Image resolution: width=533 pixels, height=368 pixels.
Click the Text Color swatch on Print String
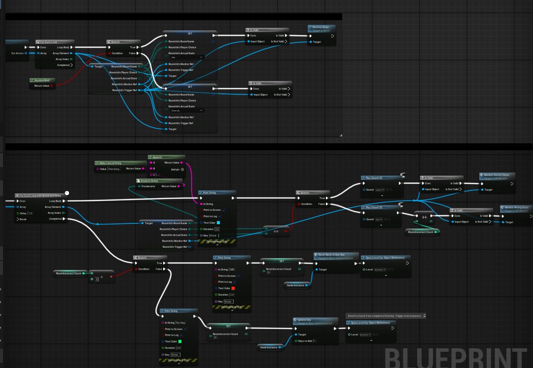point(218,223)
